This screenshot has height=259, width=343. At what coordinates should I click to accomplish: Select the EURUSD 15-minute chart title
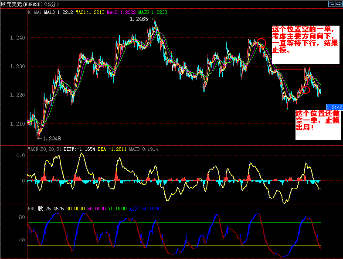click(30, 4)
